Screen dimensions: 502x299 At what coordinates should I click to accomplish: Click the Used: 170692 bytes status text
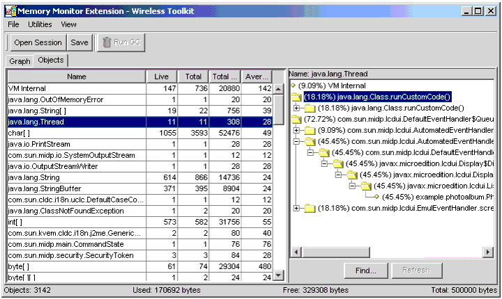click(167, 290)
